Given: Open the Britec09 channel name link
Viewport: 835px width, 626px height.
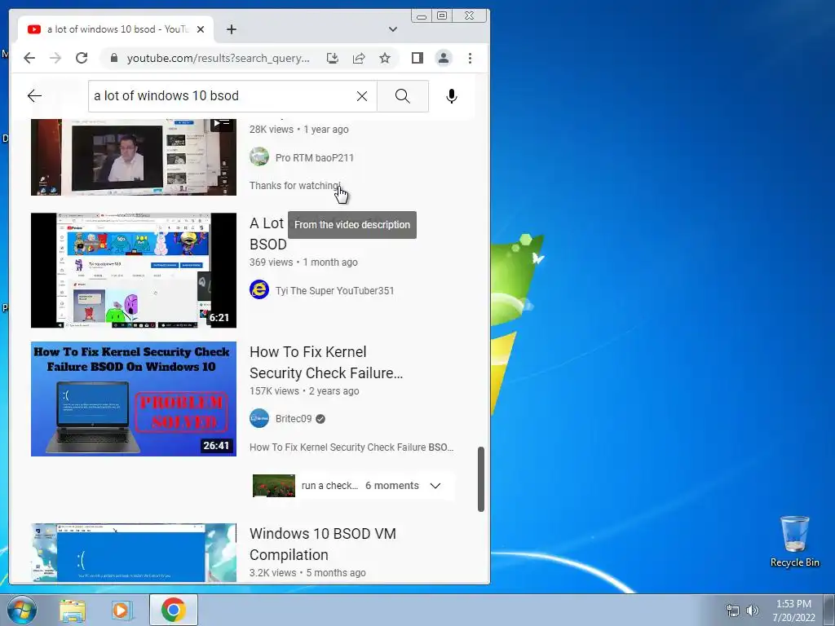Looking at the screenshot, I should (x=294, y=418).
